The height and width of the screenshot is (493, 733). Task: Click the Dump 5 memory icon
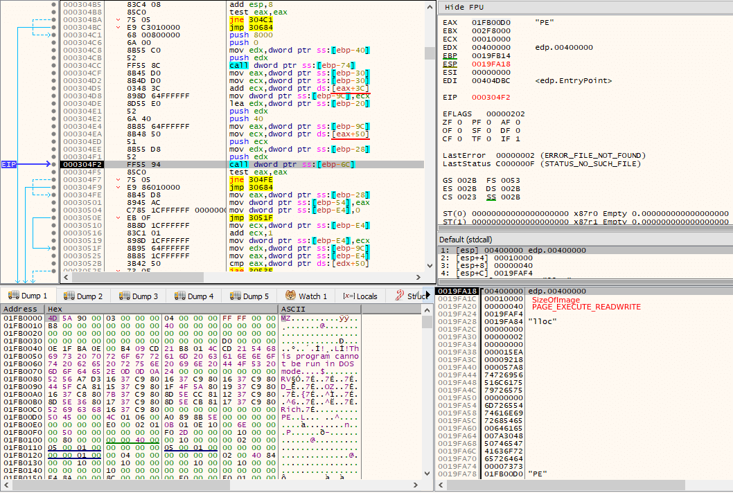[x=235, y=296]
